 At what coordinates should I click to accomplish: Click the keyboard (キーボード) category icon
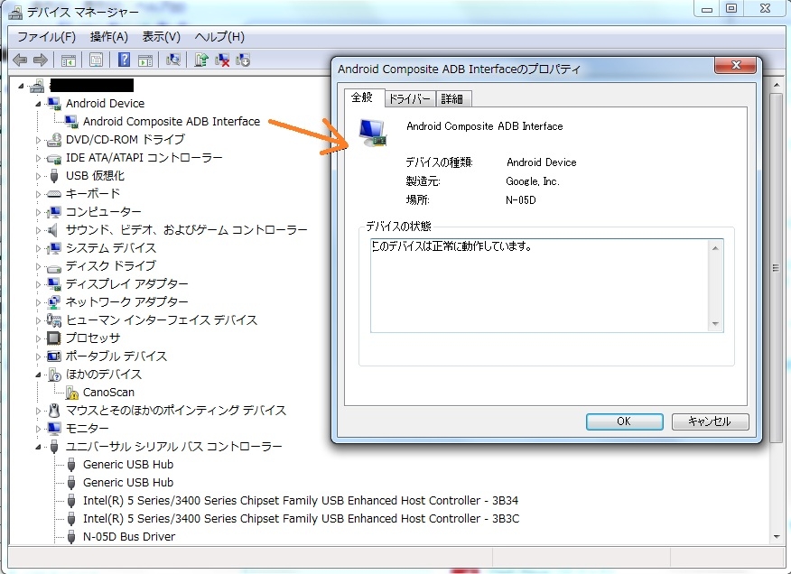(x=53, y=194)
